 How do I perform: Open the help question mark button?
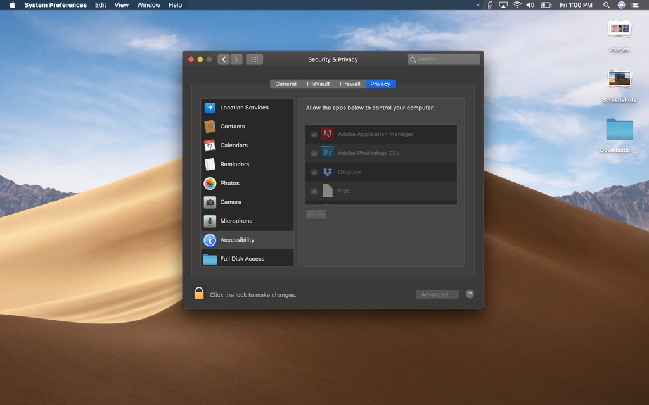click(x=470, y=294)
